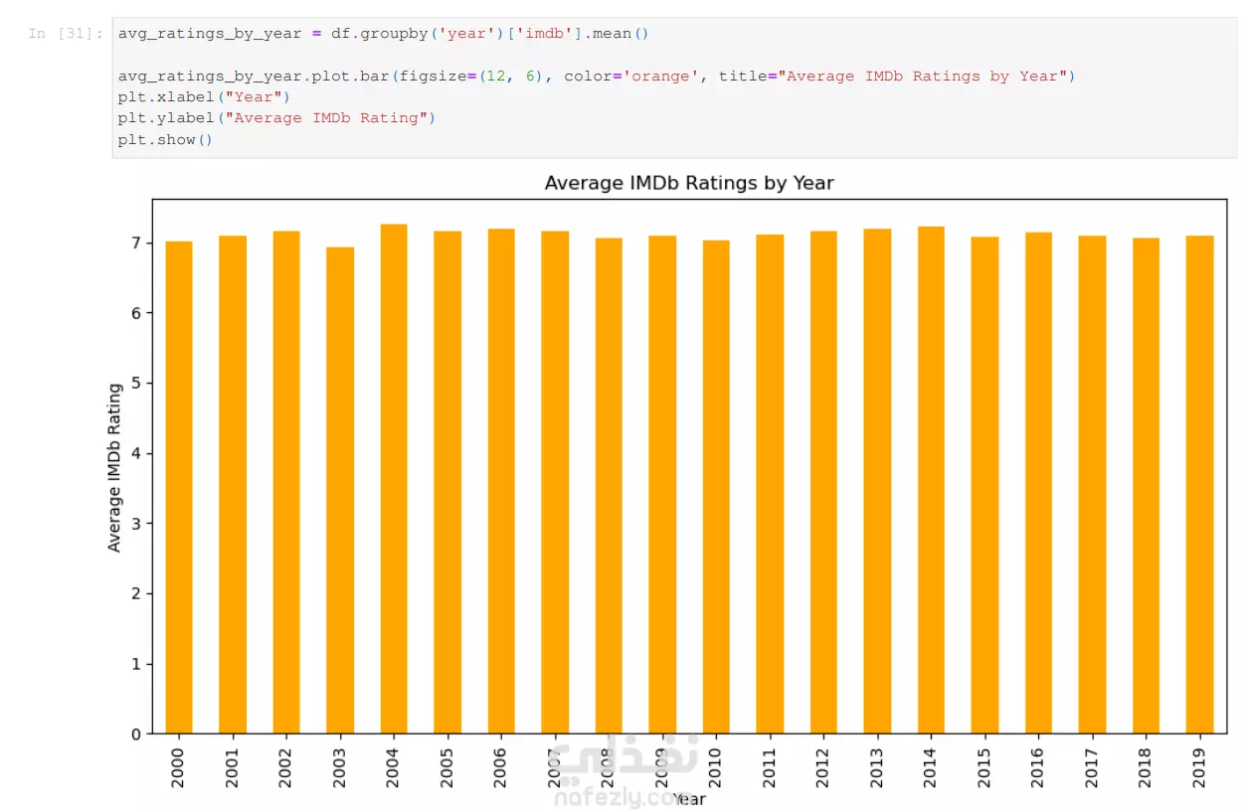Click the orange bar for year 2002
The width and height of the screenshot is (1246, 811).
click(x=286, y=482)
